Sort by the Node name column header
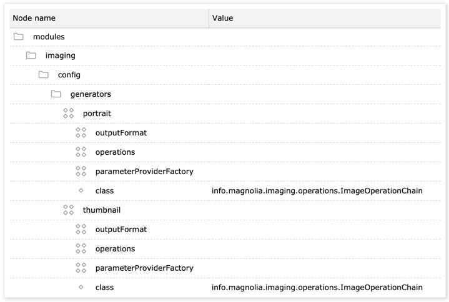 tap(35, 18)
